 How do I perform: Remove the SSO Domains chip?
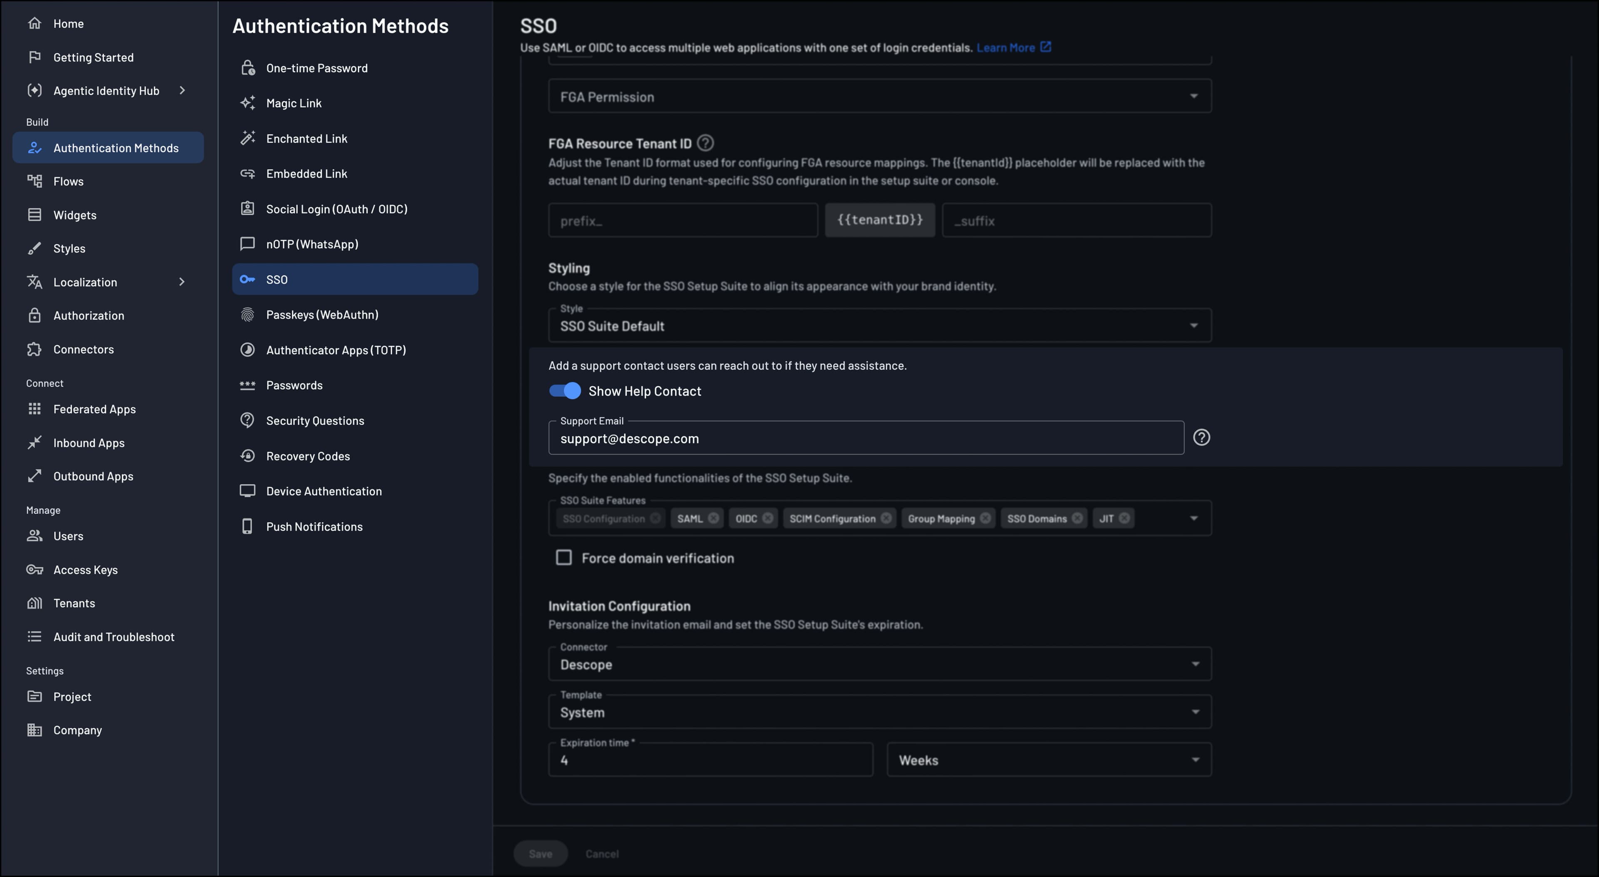1077,518
